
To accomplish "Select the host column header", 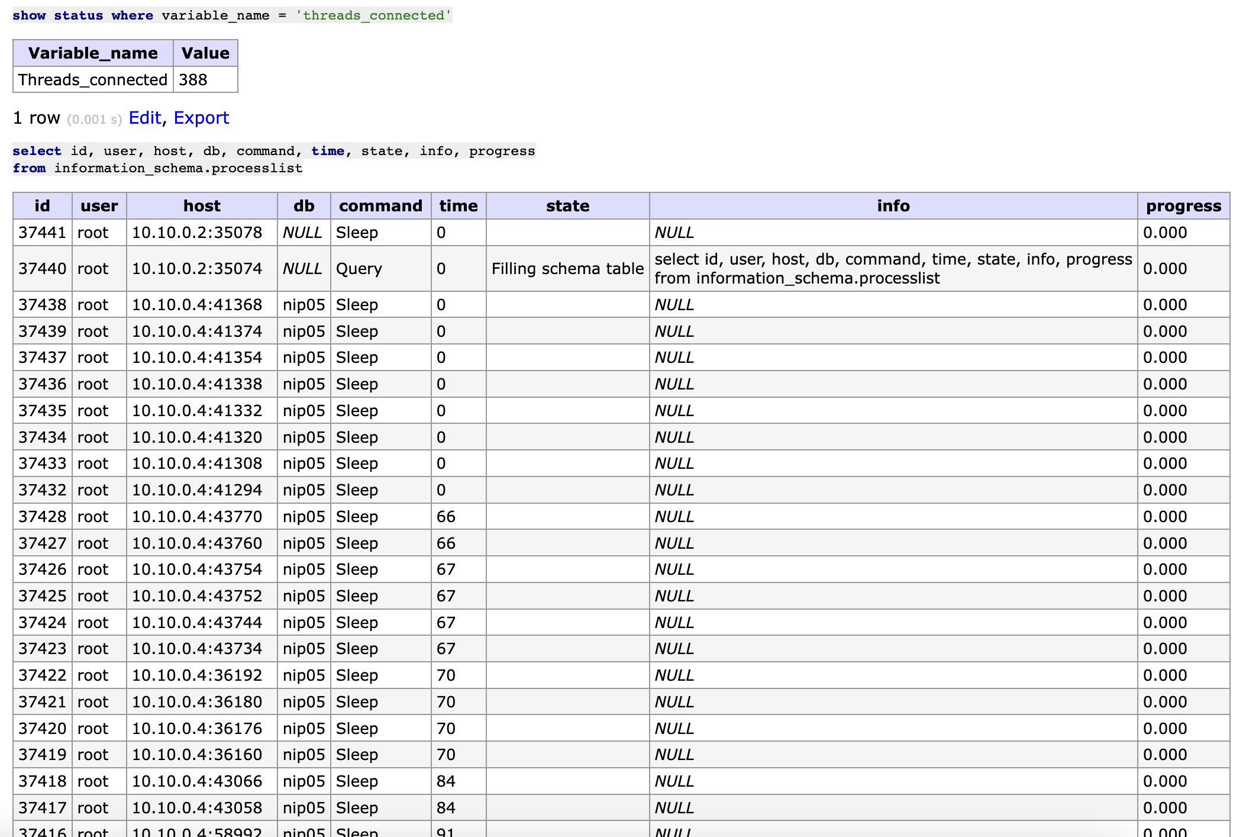I will pyautogui.click(x=202, y=206).
